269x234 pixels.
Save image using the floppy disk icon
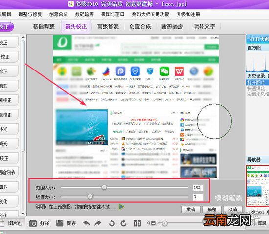pyautogui.click(x=60, y=223)
